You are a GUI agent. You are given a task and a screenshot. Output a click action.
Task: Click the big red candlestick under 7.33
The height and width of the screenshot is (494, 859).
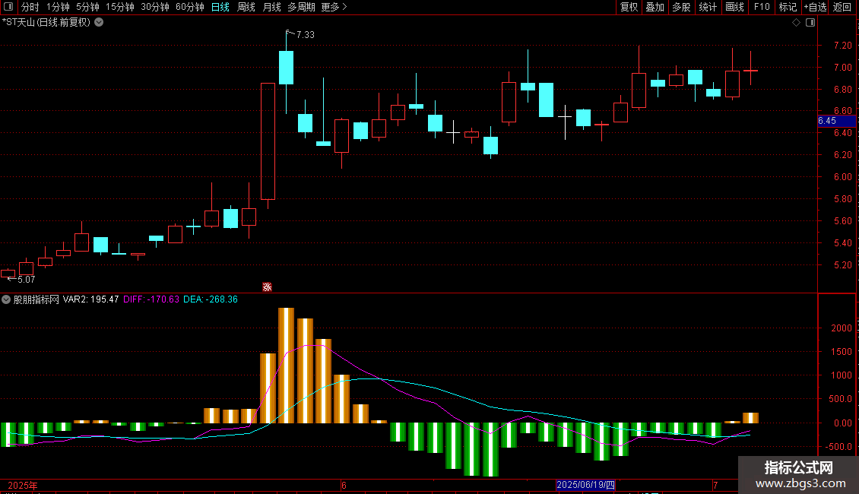(x=268, y=141)
